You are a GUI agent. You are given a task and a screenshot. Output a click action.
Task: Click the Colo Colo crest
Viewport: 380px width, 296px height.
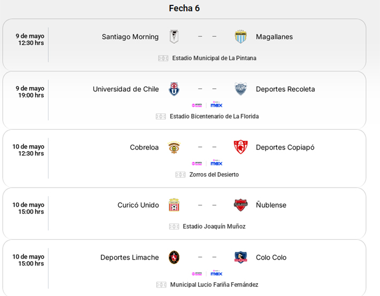point(240,258)
